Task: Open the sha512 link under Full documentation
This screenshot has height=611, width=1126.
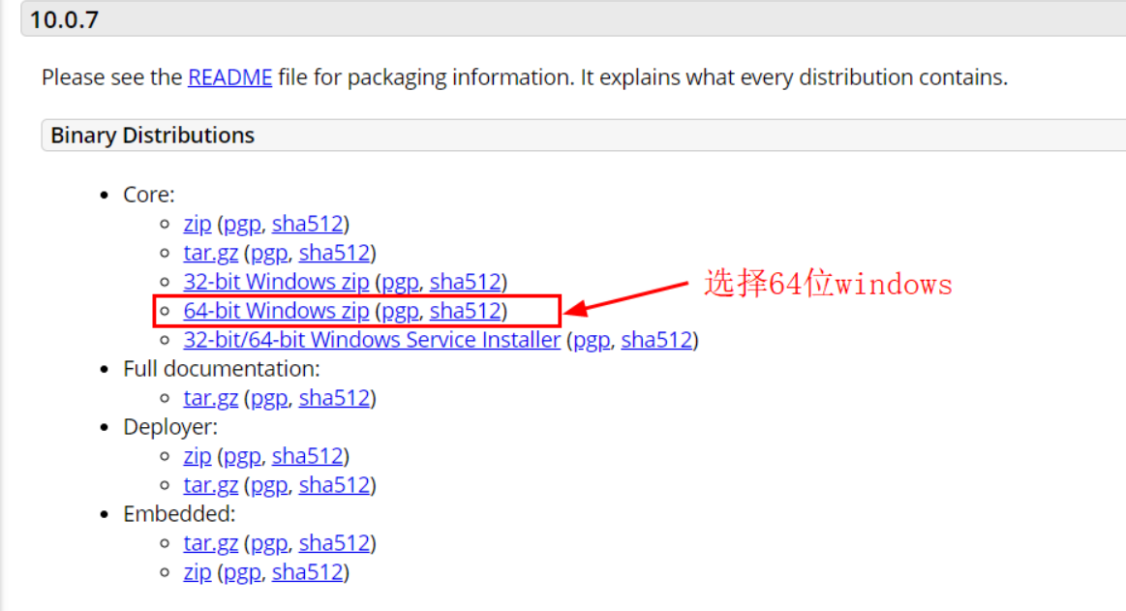Action: tap(334, 398)
